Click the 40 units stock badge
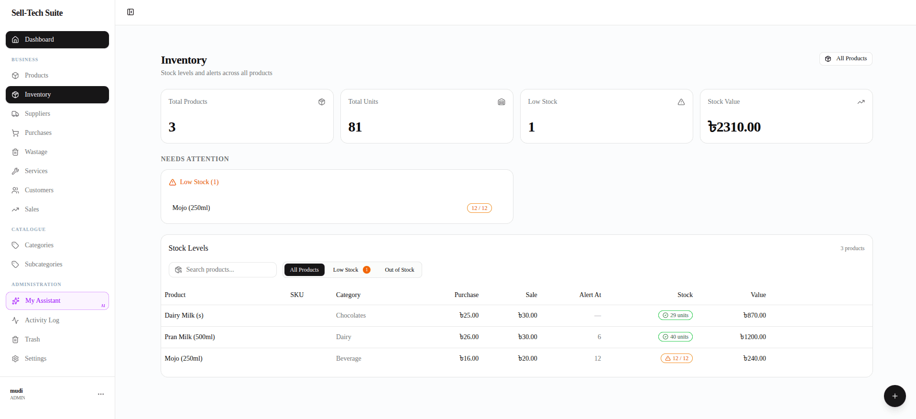Screen dimensions: 916x419 (x=676, y=337)
